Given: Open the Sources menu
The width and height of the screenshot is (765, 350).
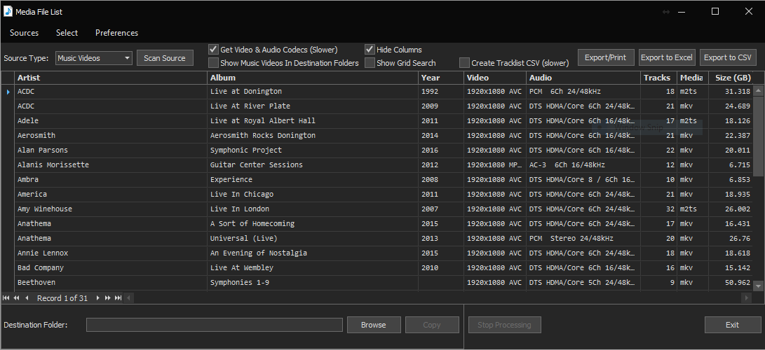Looking at the screenshot, I should tap(25, 33).
